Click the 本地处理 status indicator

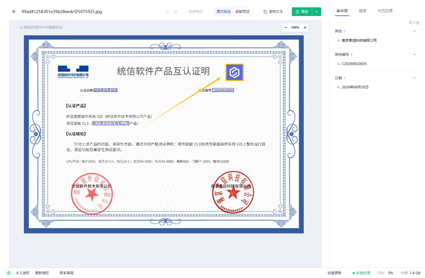pyautogui.click(x=361, y=273)
